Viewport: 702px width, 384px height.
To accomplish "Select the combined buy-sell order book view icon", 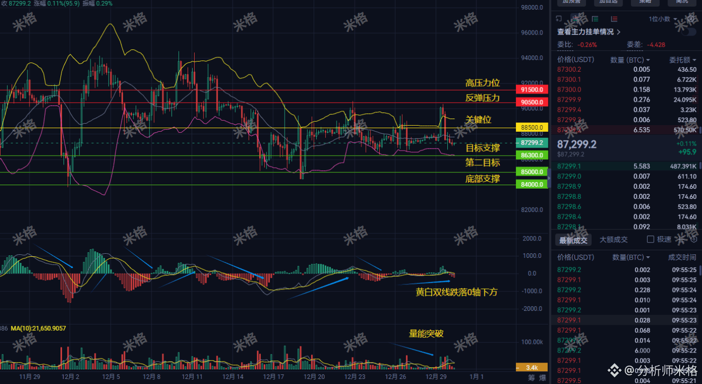I will pos(576,19).
